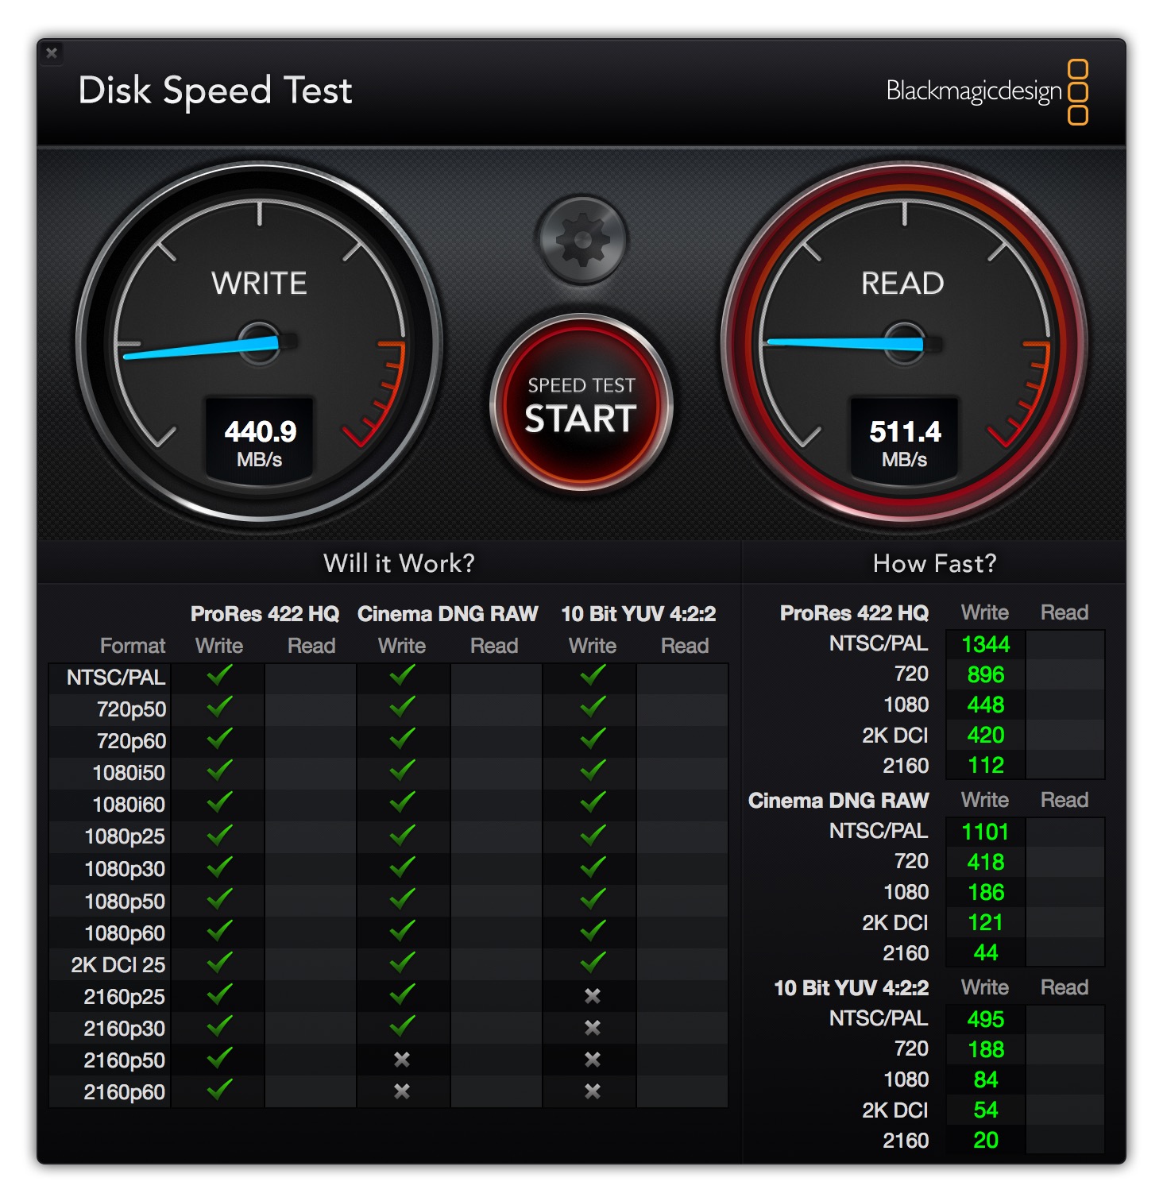Open settings with the gear icon
This screenshot has width=1163, height=1201.
click(x=582, y=240)
